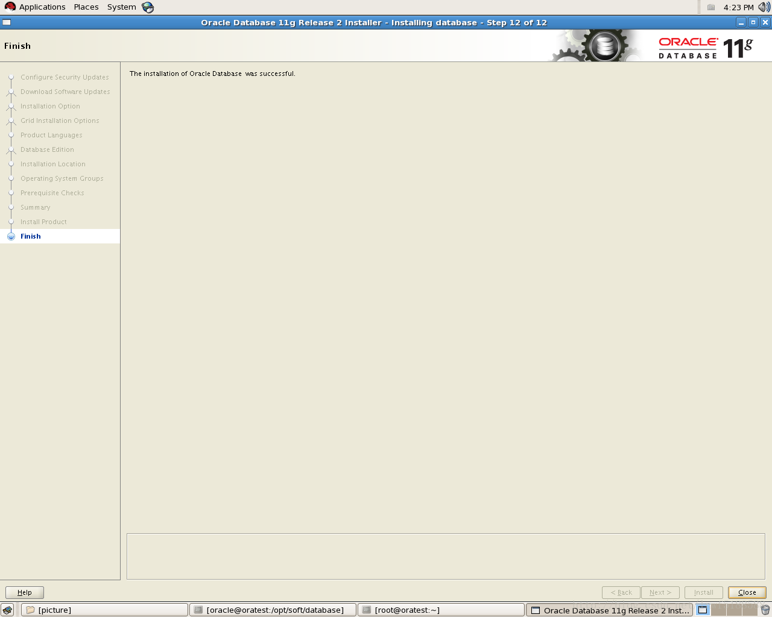This screenshot has width=772, height=617.
Task: Click the Operating System Groups step
Action: (x=62, y=178)
